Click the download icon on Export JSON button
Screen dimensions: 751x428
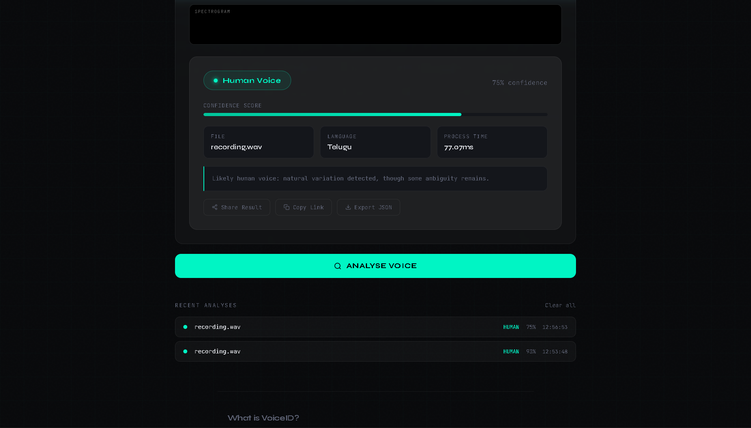(x=348, y=207)
